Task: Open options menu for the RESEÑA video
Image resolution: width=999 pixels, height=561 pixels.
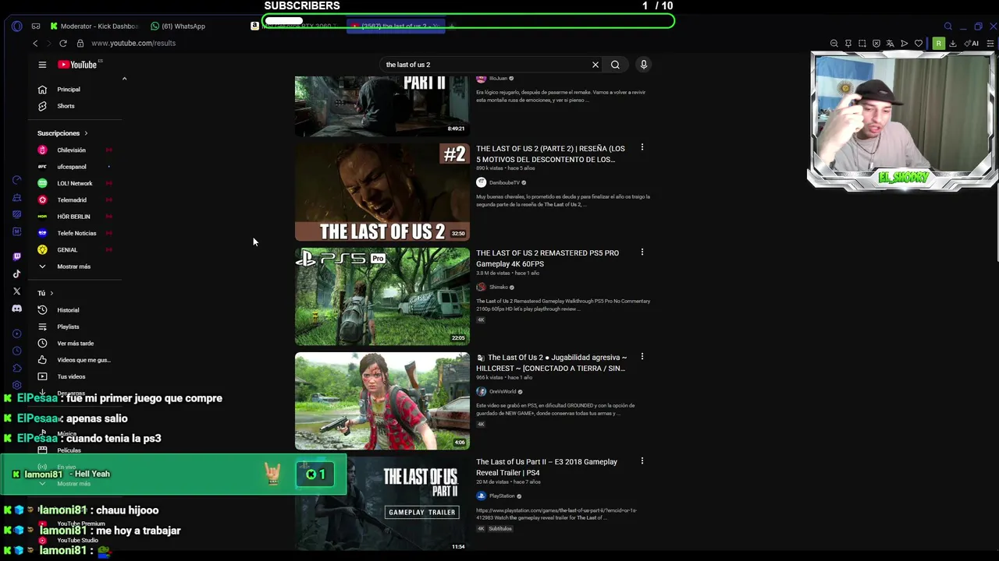Action: point(642,147)
